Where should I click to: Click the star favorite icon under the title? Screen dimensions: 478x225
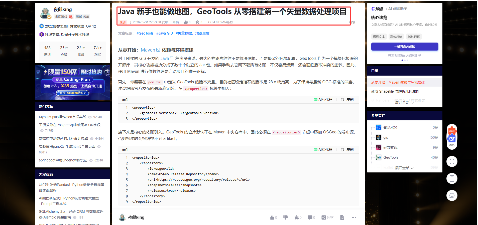(197, 22)
